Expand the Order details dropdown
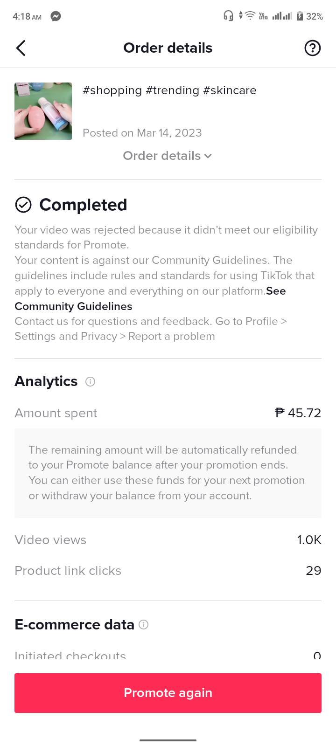336x746 pixels. pos(168,156)
